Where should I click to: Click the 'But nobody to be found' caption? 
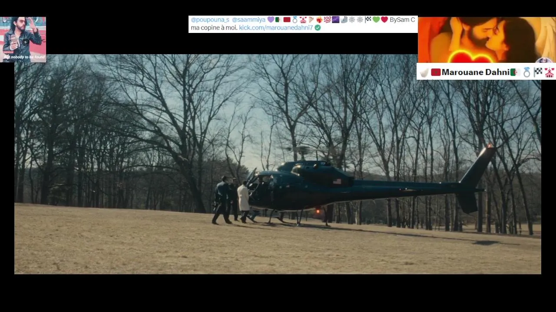tap(24, 57)
